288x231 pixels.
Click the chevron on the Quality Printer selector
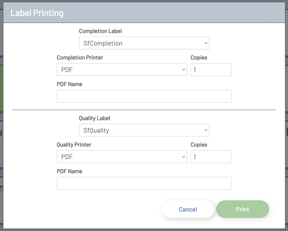[184, 156]
